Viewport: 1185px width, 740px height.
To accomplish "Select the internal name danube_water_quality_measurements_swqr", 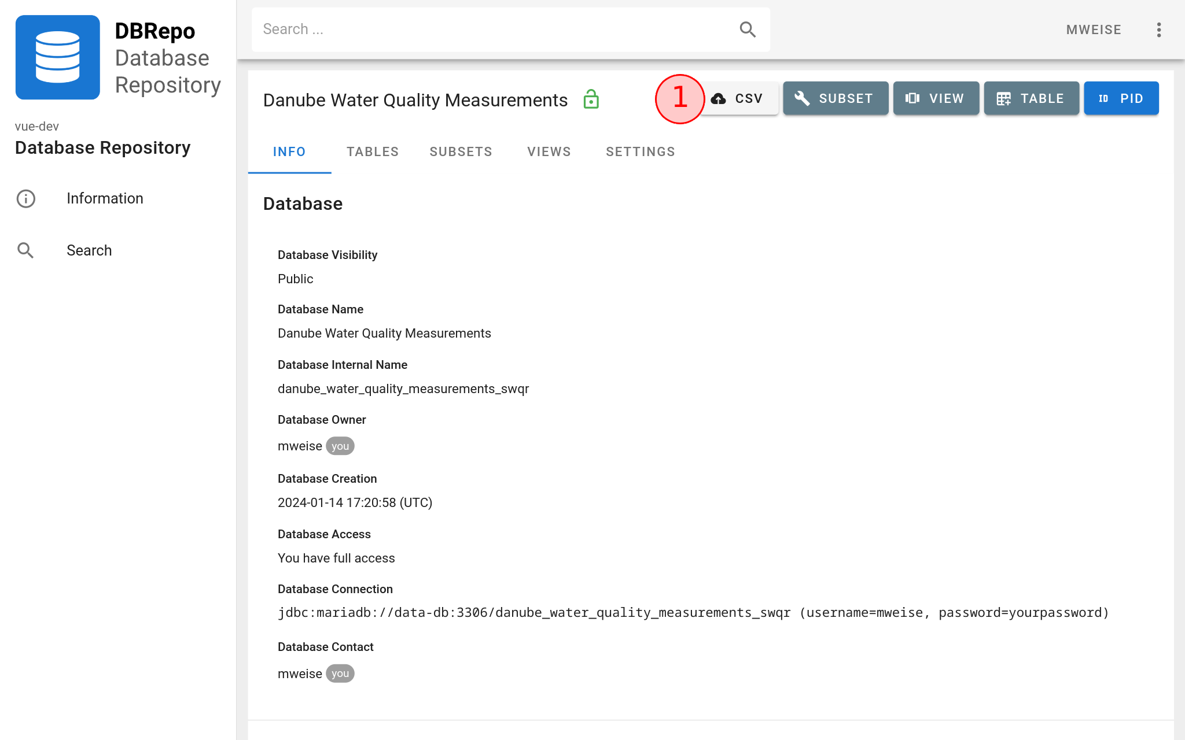I will (403, 388).
